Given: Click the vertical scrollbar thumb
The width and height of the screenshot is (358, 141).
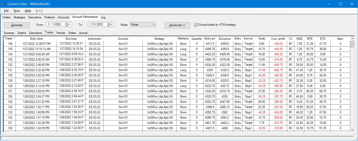Looking at the screenshot, I should 352,44.
